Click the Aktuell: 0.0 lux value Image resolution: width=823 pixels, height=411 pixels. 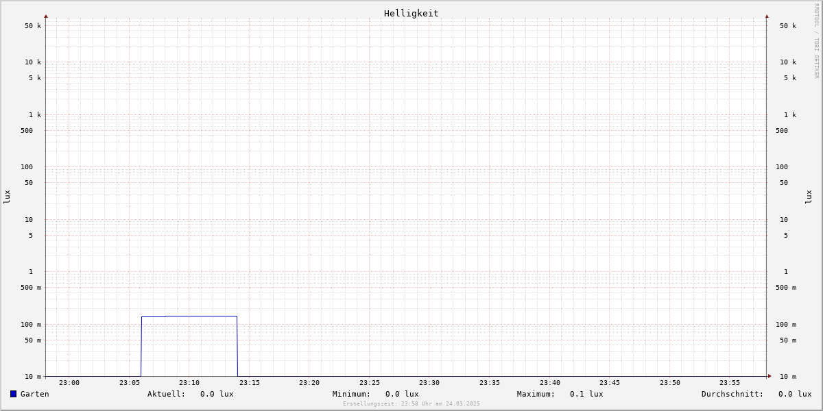click(x=191, y=394)
